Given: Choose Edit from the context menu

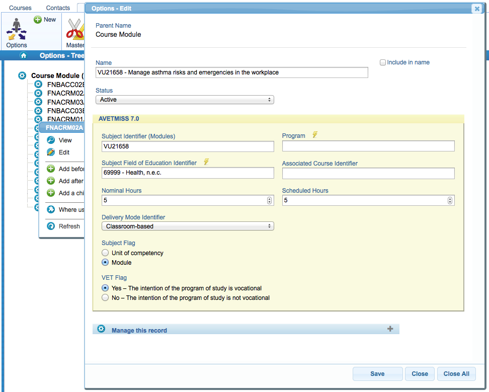Looking at the screenshot, I should pos(64,152).
